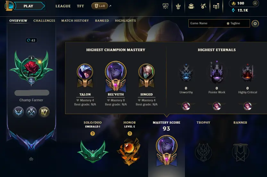This screenshot has width=267, height=177.
Task: Open the Clash trophy icon in top bar
Action: (x=165, y=6)
